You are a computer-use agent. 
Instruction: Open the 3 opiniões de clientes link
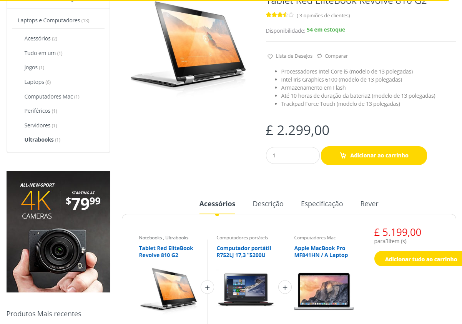(x=323, y=16)
